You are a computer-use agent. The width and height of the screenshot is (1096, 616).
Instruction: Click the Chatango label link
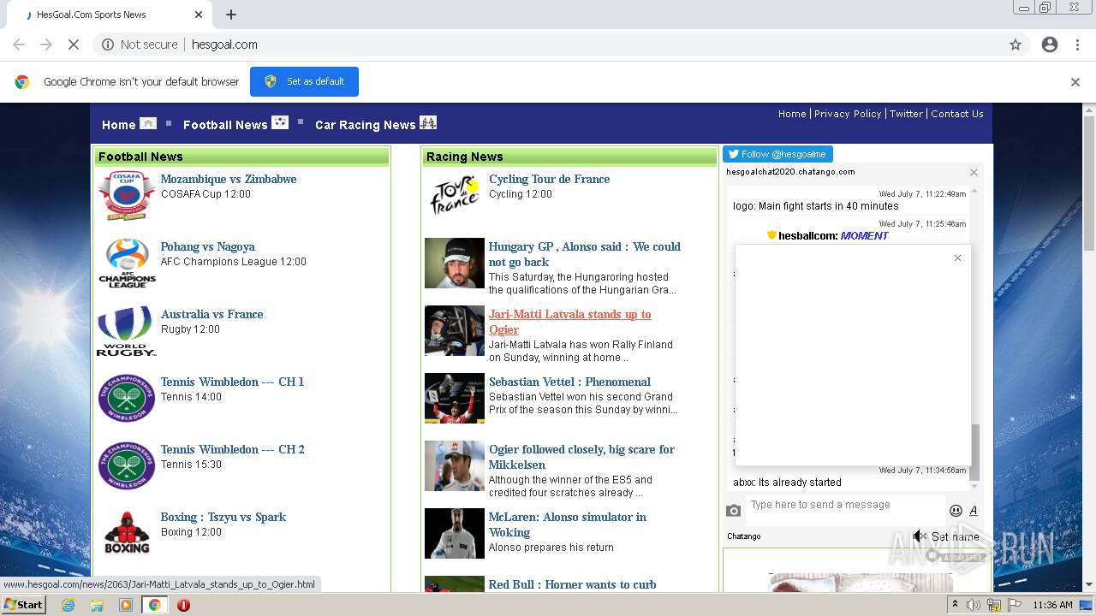[744, 536]
